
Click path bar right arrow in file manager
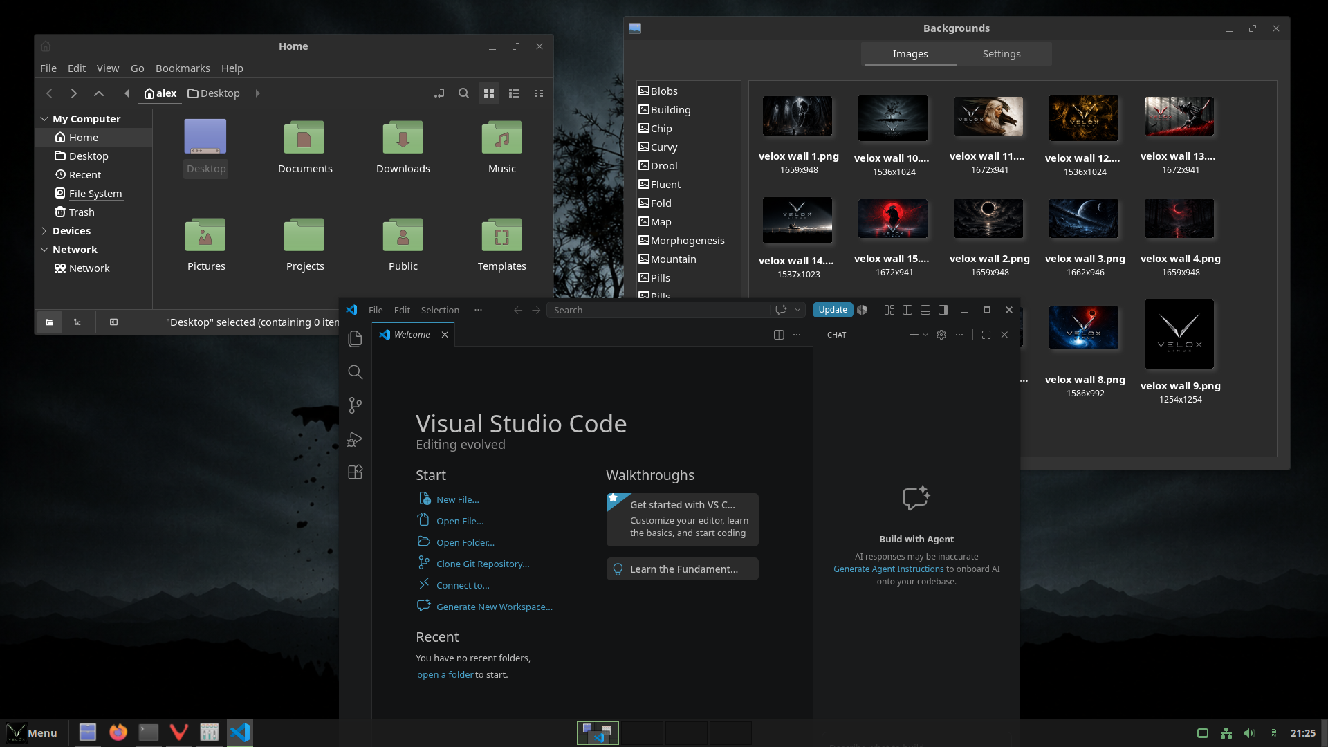pyautogui.click(x=257, y=93)
